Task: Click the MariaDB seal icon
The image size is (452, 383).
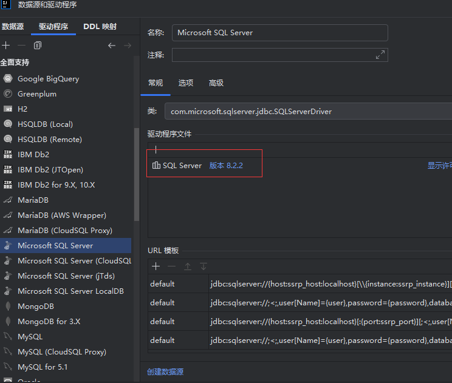Action: pyautogui.click(x=8, y=200)
